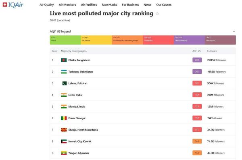
Task: Open the Face Masks menu
Action: (109, 5)
